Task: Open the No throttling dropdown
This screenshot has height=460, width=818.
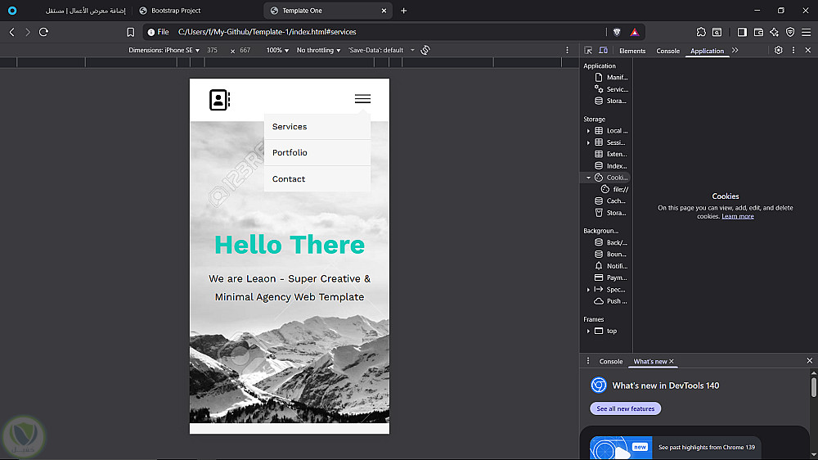Action: pos(319,51)
